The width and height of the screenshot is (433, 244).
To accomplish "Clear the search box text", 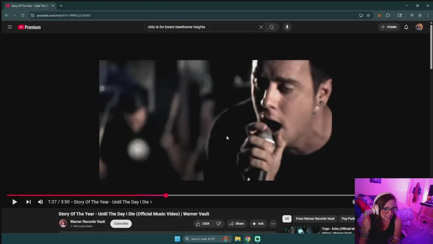I will click(x=261, y=27).
